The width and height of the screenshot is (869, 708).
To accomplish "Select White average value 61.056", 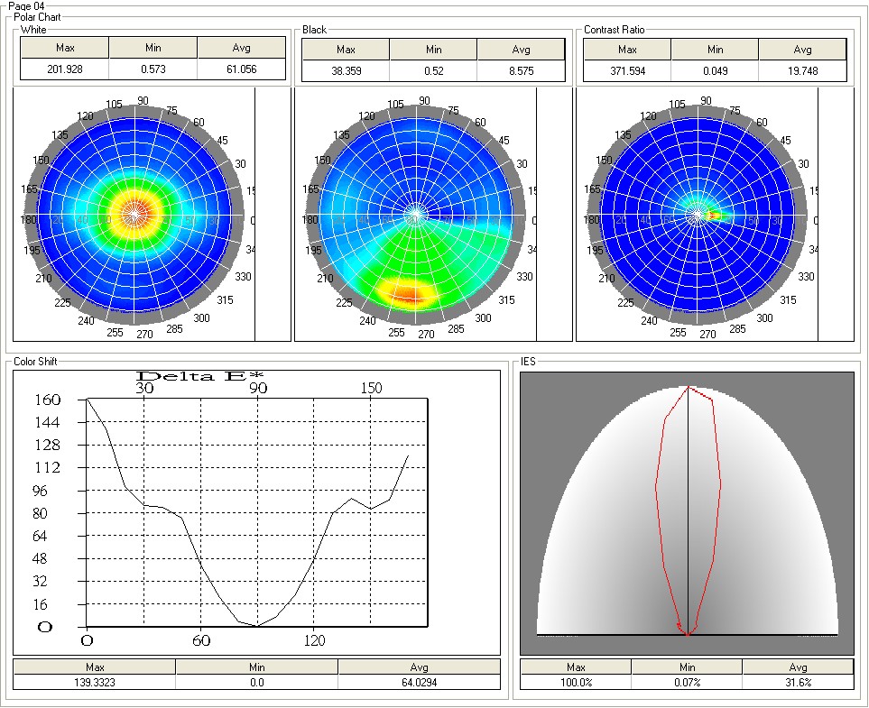I will tap(241, 71).
